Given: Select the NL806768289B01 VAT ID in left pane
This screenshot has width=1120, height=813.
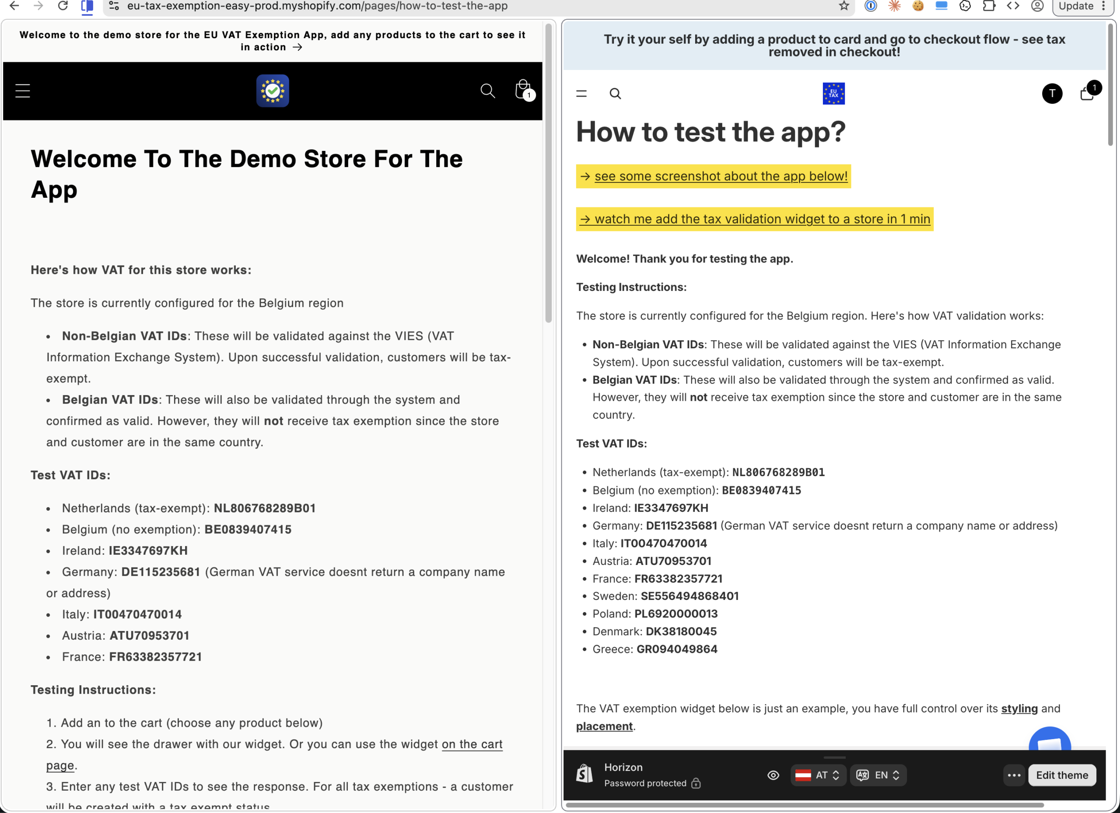Looking at the screenshot, I should [x=265, y=508].
